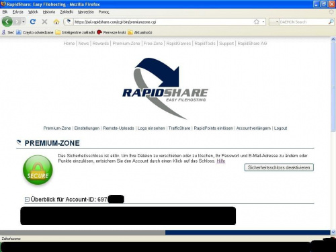Open the search engine selector dropdown
The height and width of the screenshot is (252, 336).
click(x=274, y=22)
